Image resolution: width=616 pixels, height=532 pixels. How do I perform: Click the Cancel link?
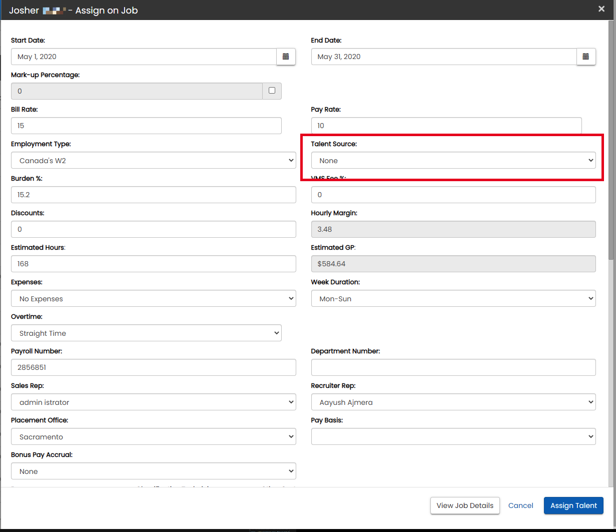point(520,505)
